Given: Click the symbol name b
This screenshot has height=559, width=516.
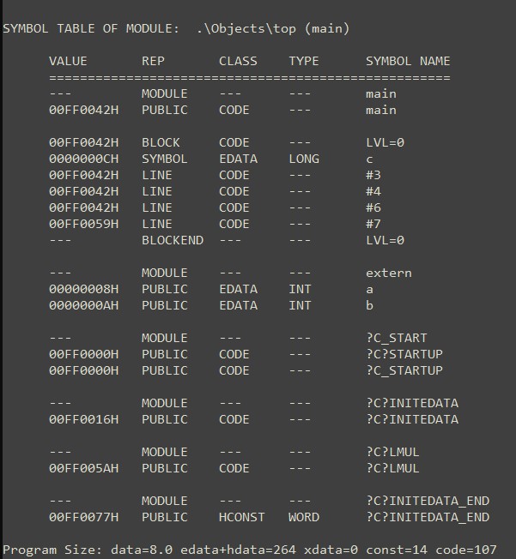Looking at the screenshot, I should tap(369, 305).
